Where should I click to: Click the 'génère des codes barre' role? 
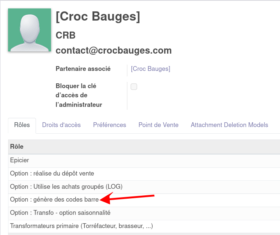tap(54, 200)
